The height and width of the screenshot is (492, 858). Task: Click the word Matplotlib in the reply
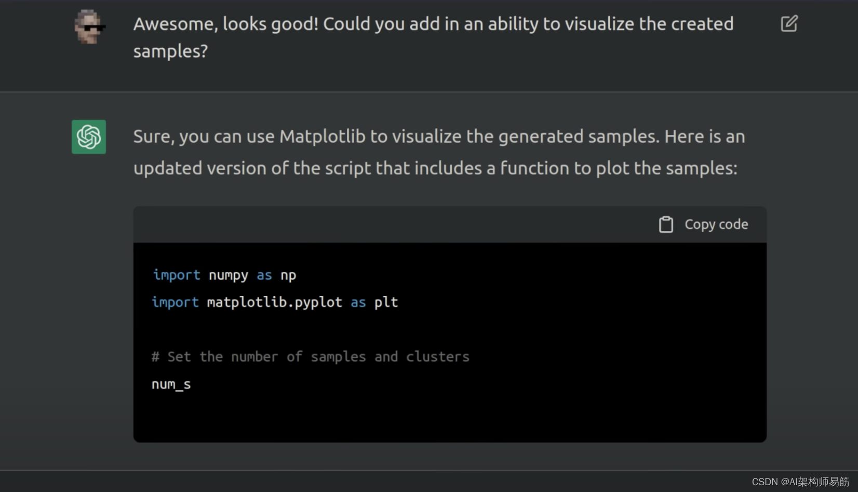(322, 136)
